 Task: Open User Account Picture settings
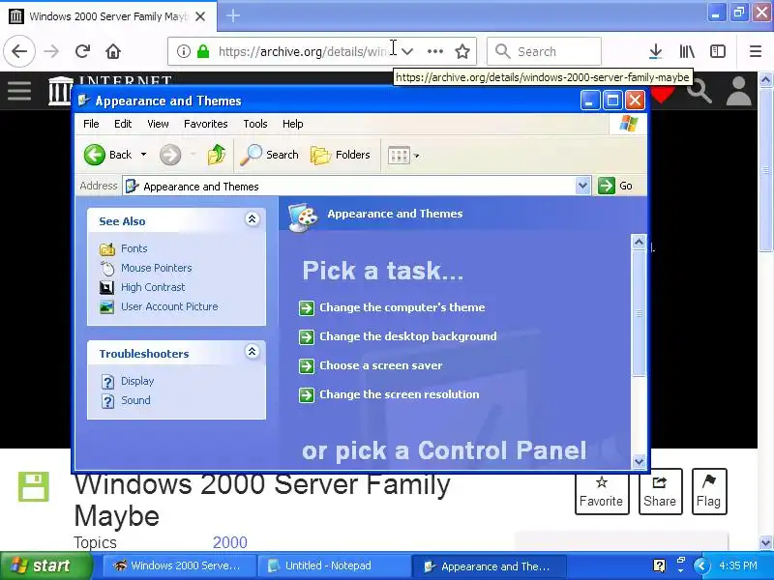pos(169,306)
